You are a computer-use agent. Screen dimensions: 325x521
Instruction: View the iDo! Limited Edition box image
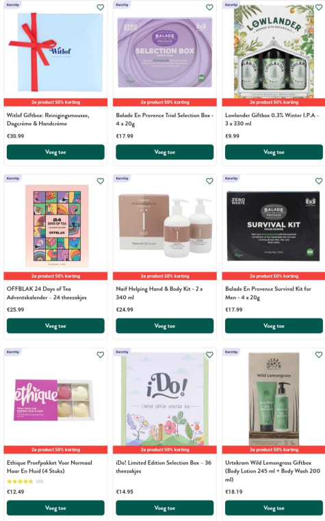tap(165, 398)
